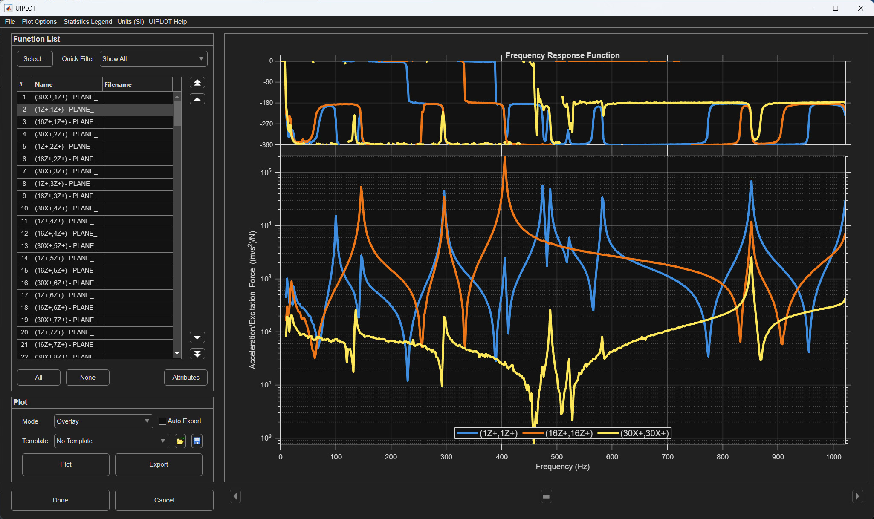Click the open template folder icon
The image size is (874, 519).
pyautogui.click(x=180, y=441)
